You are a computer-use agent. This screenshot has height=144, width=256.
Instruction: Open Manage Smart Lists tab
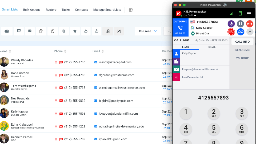click(107, 10)
